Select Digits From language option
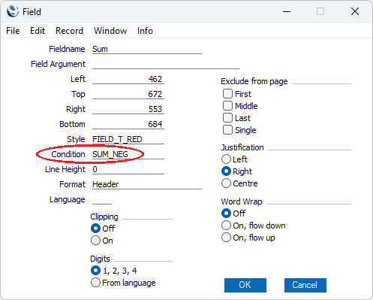Viewport: 373px width, 300px height. tap(95, 283)
